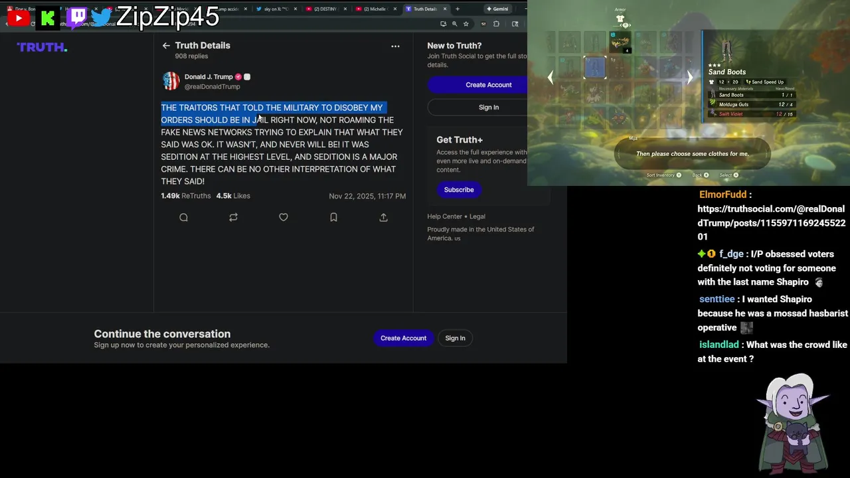
Task: Share the post with the upload icon
Action: (x=383, y=217)
